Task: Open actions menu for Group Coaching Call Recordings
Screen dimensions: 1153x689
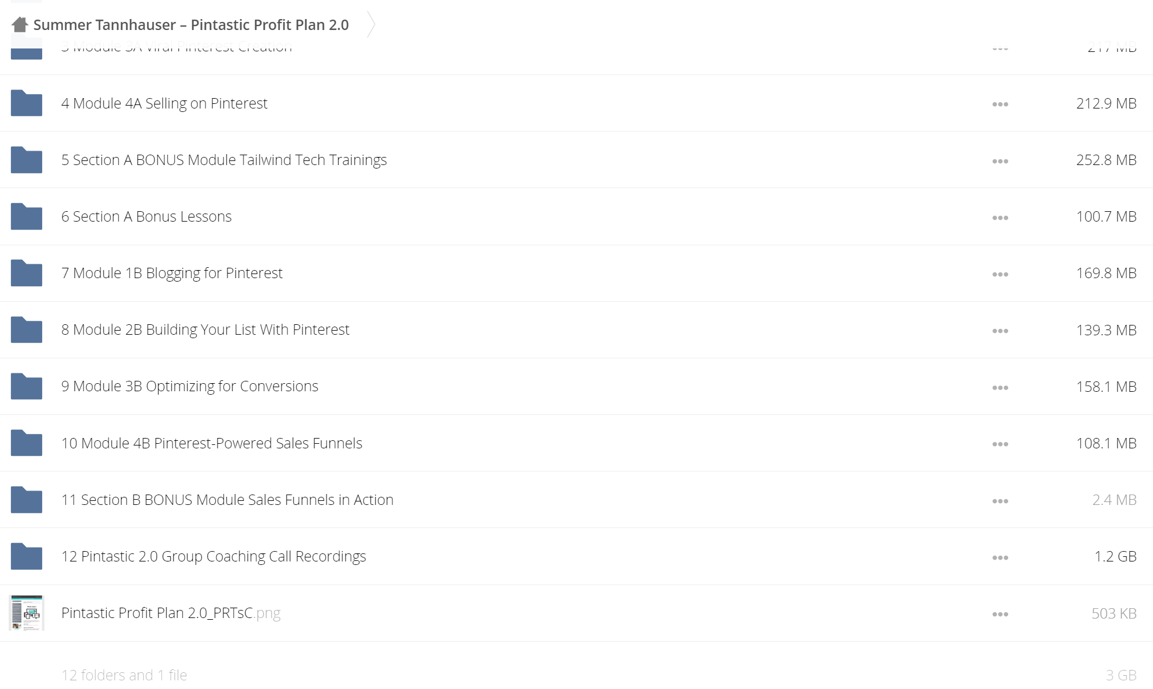Action: [x=1000, y=557]
